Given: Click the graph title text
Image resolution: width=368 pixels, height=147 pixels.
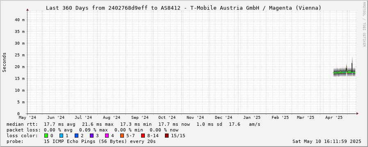Looking at the screenshot, I should click(x=183, y=8).
